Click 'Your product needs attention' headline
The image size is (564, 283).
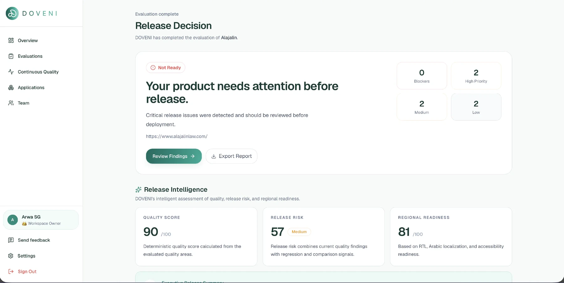pyautogui.click(x=242, y=93)
